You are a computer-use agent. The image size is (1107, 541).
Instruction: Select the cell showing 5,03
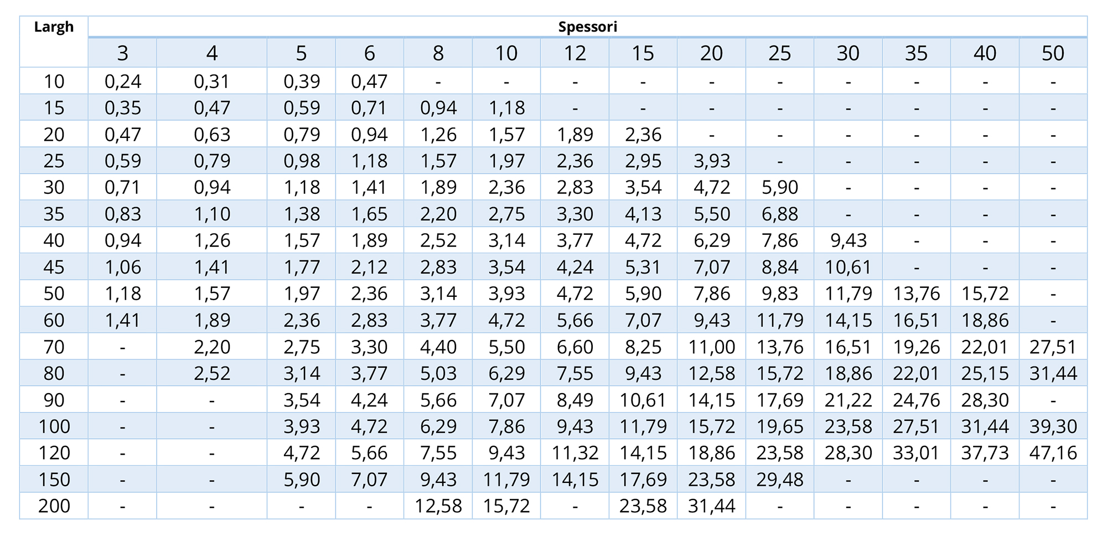click(438, 373)
